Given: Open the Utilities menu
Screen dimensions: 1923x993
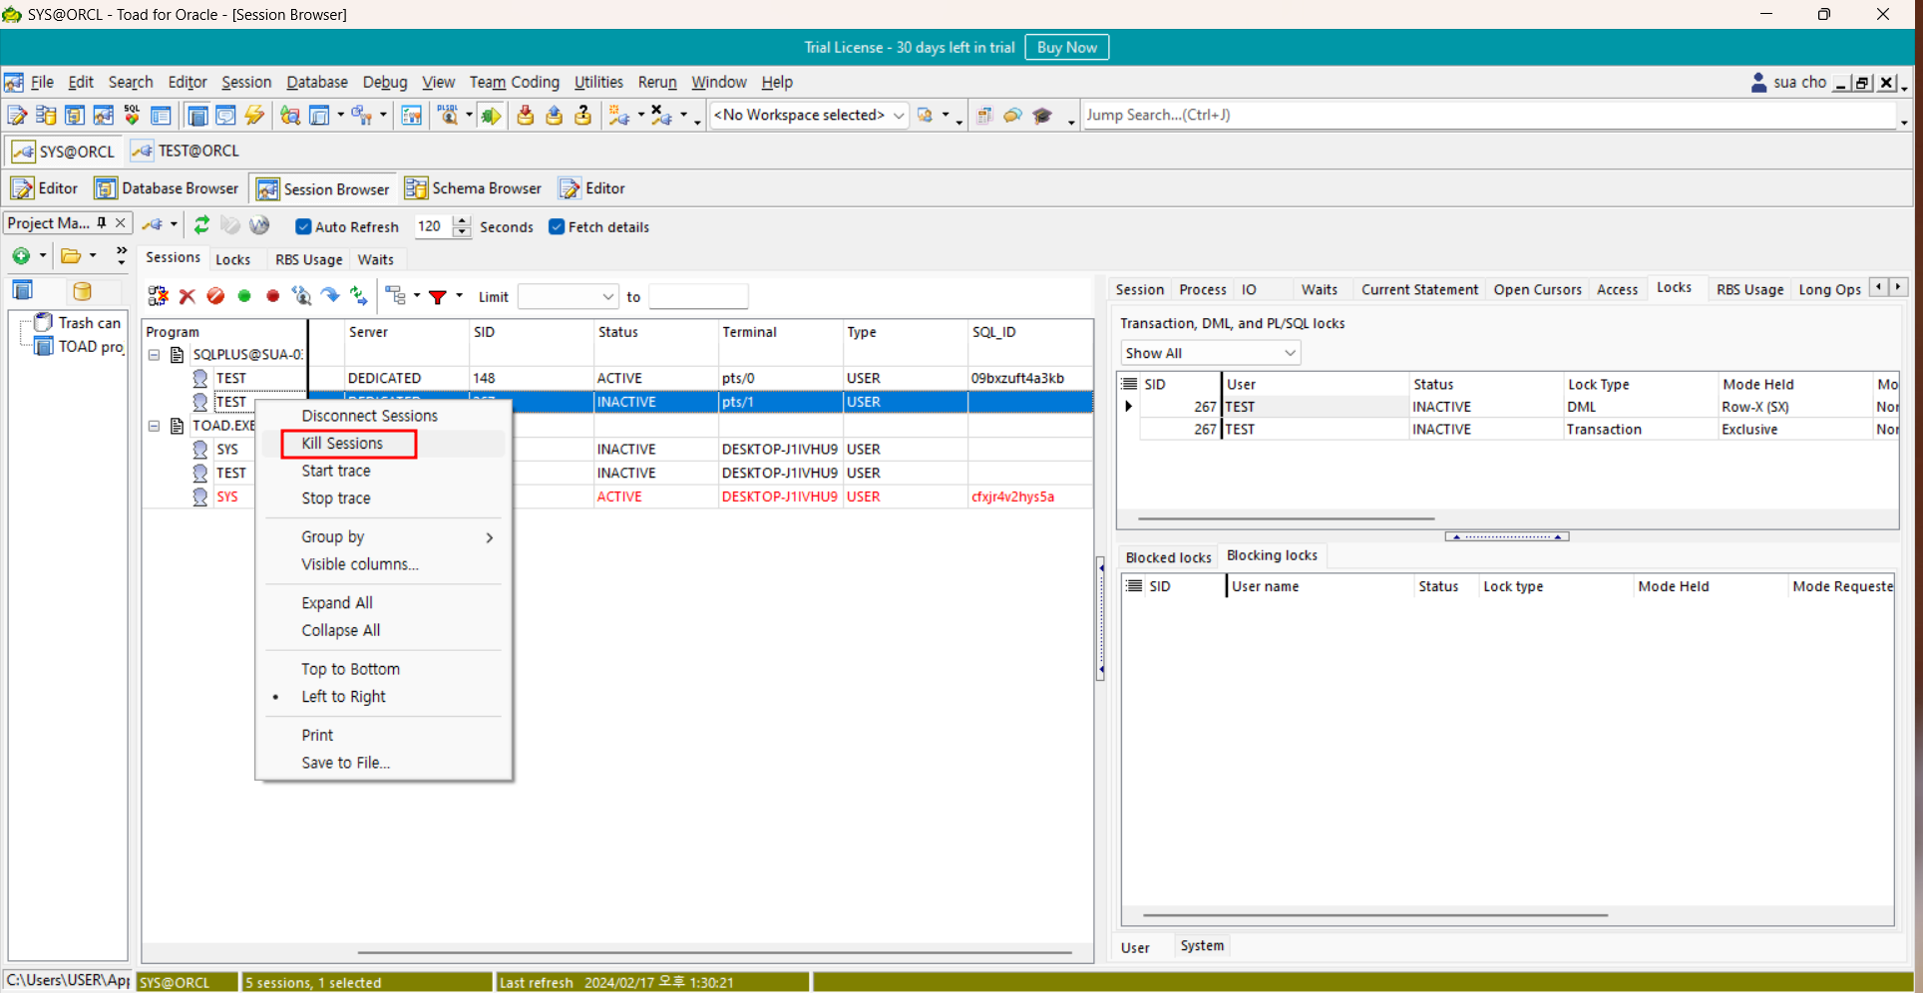Looking at the screenshot, I should (x=598, y=83).
